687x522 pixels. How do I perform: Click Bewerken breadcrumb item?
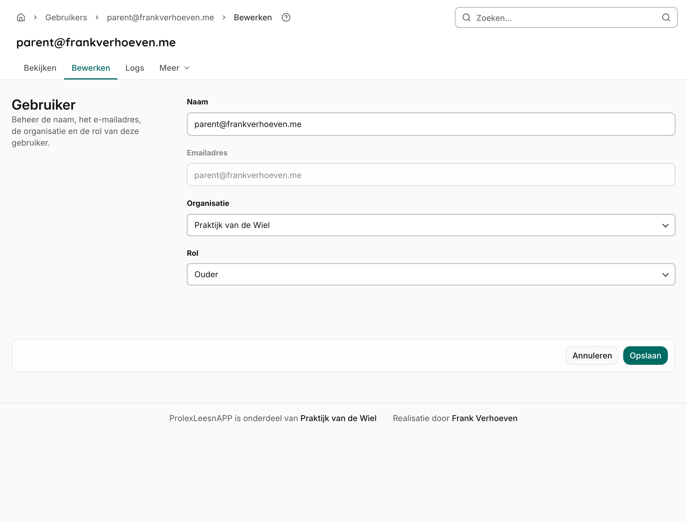tap(253, 17)
